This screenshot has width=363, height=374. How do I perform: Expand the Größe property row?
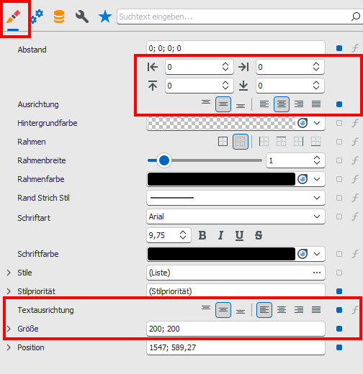[9, 329]
